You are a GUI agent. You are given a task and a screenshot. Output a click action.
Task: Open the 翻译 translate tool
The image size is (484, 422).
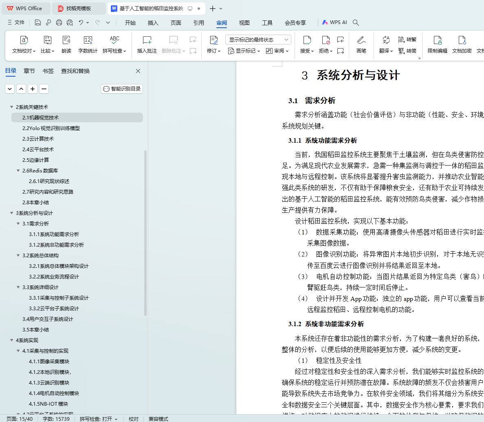pos(386,44)
